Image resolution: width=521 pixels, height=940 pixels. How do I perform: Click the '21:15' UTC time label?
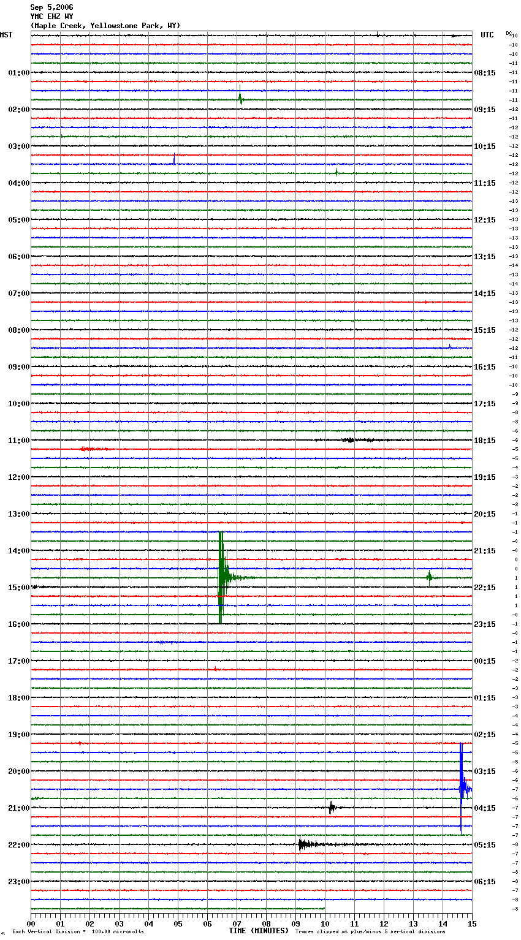tap(485, 551)
